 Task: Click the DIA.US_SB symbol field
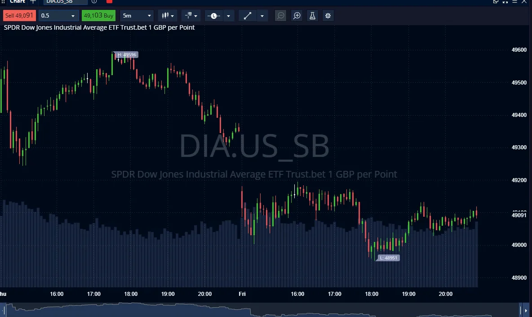(x=65, y=2)
